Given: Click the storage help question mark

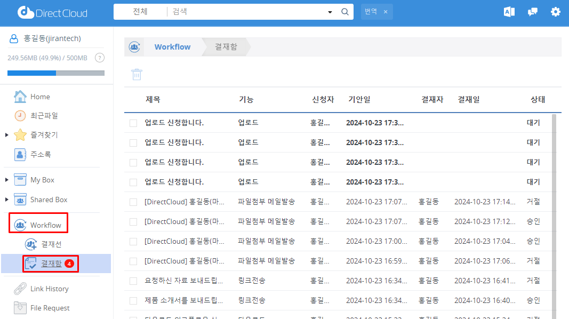Looking at the screenshot, I should click(99, 58).
